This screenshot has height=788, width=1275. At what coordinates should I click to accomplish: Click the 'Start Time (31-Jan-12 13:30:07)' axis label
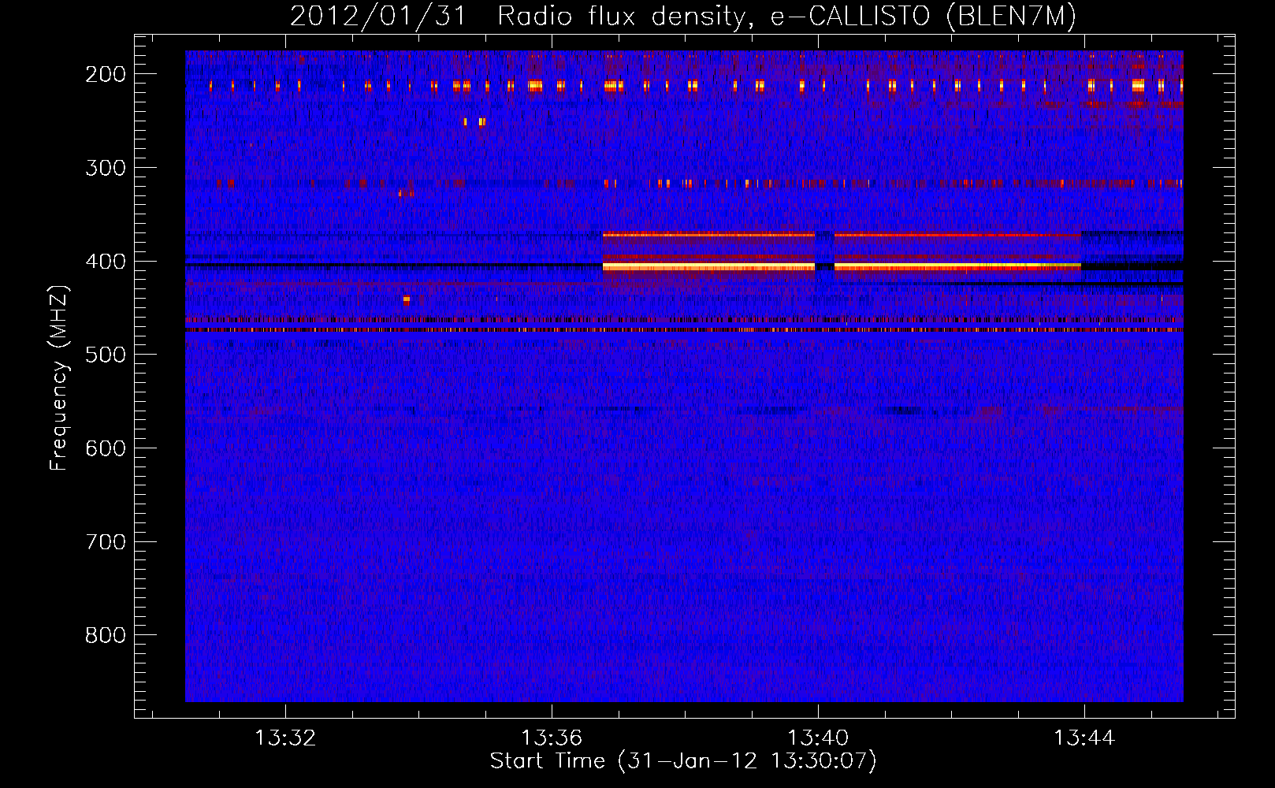683,761
